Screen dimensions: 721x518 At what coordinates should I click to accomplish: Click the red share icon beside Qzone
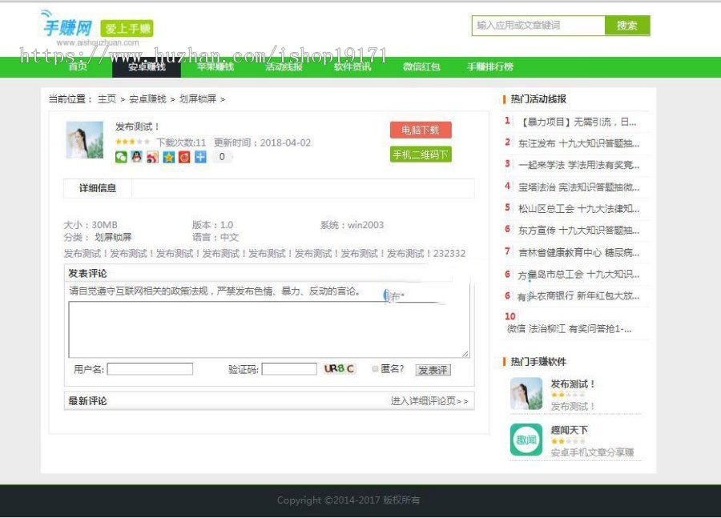[185, 157]
